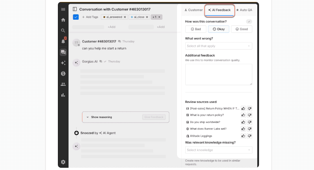Open the hamburger menu in the sidebar
The width and height of the screenshot is (314, 170).
click(x=63, y=9)
